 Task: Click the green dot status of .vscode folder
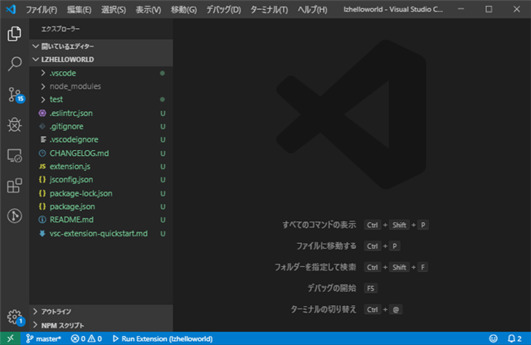(163, 73)
